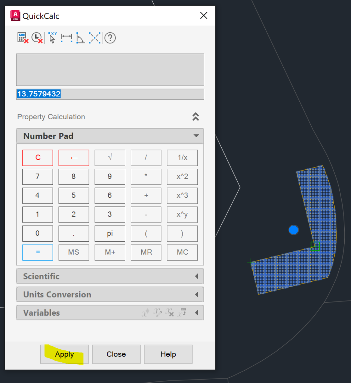Click the x^2 square key
The height and width of the screenshot is (383, 351).
click(182, 177)
